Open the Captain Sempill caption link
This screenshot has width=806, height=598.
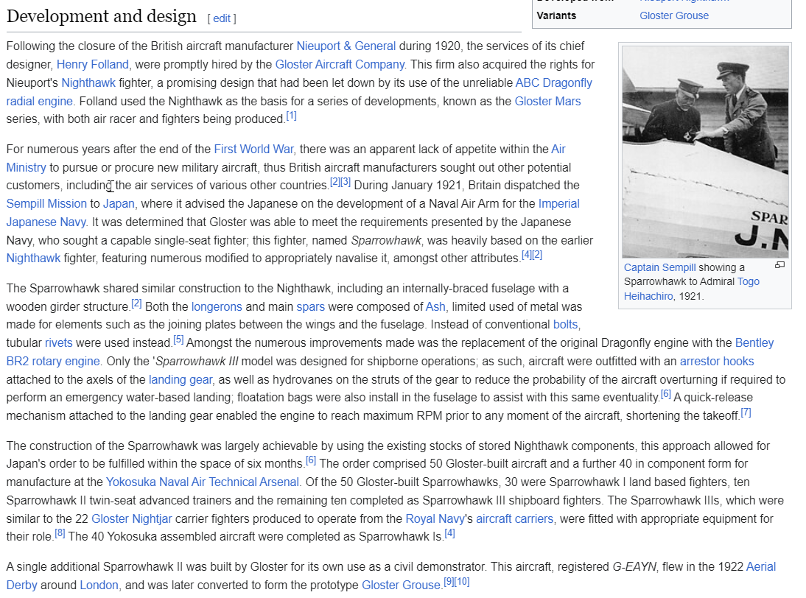(x=659, y=267)
